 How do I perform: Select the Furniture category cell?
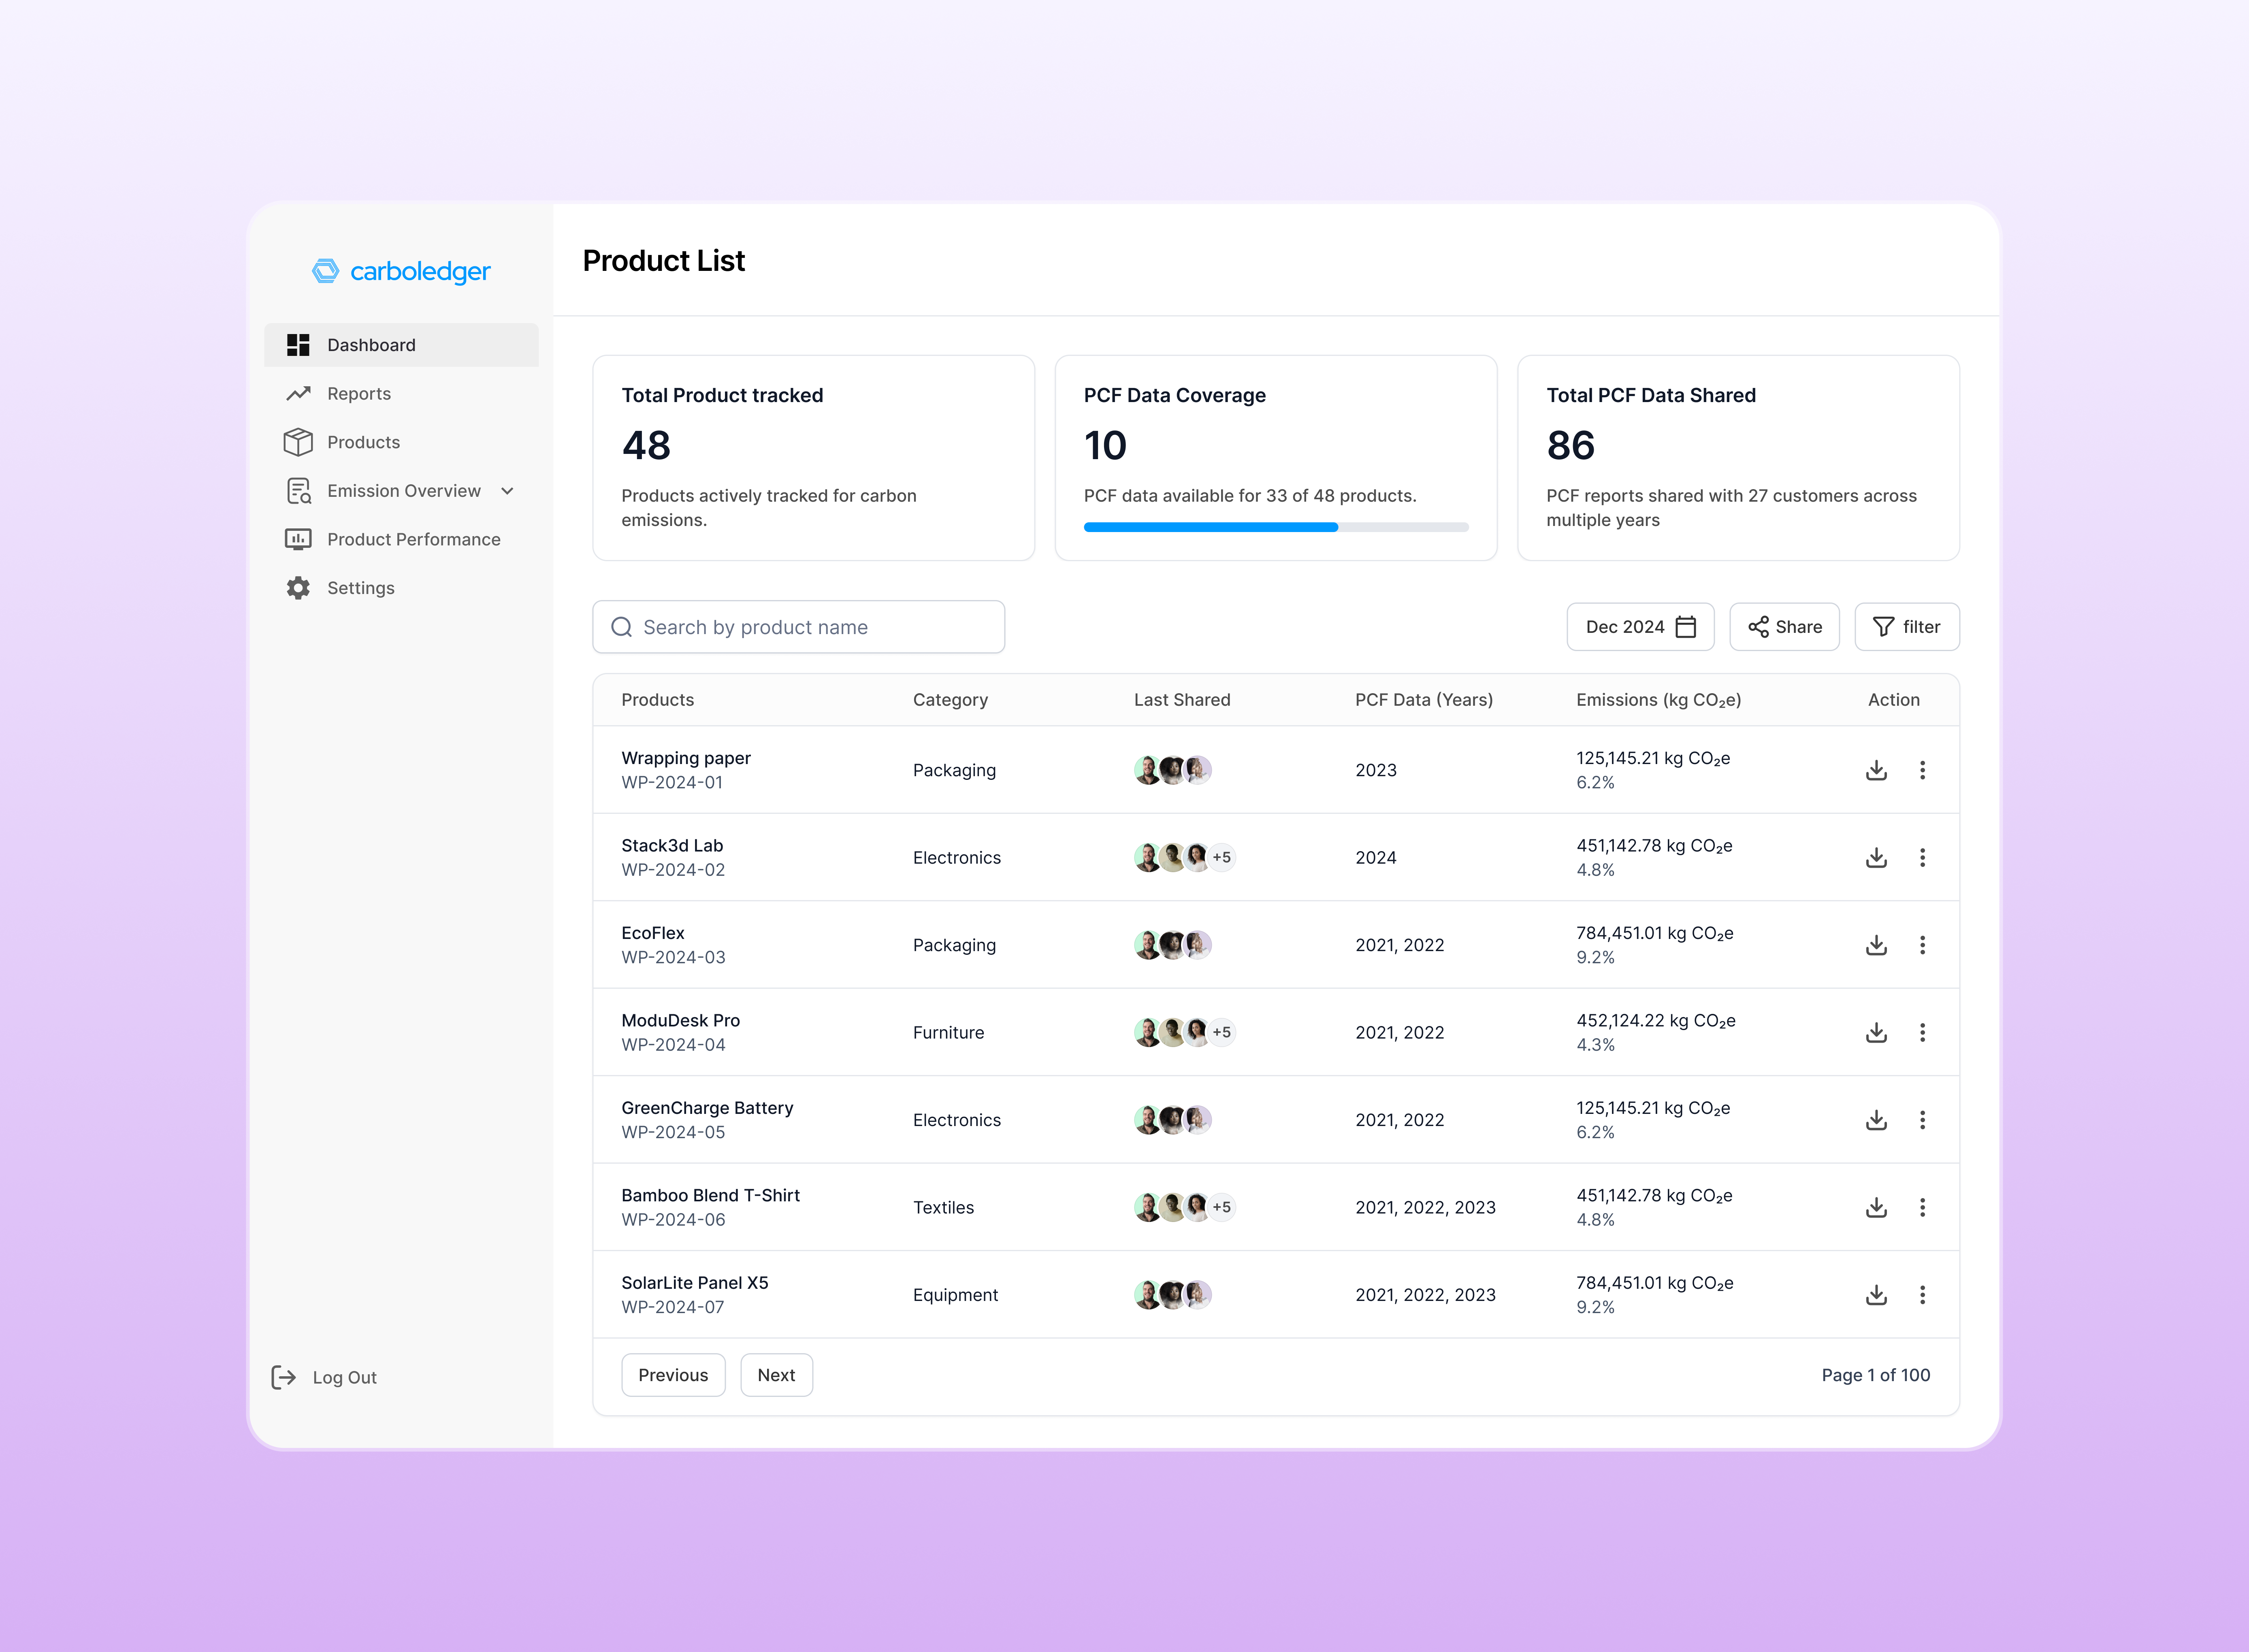948,1032
